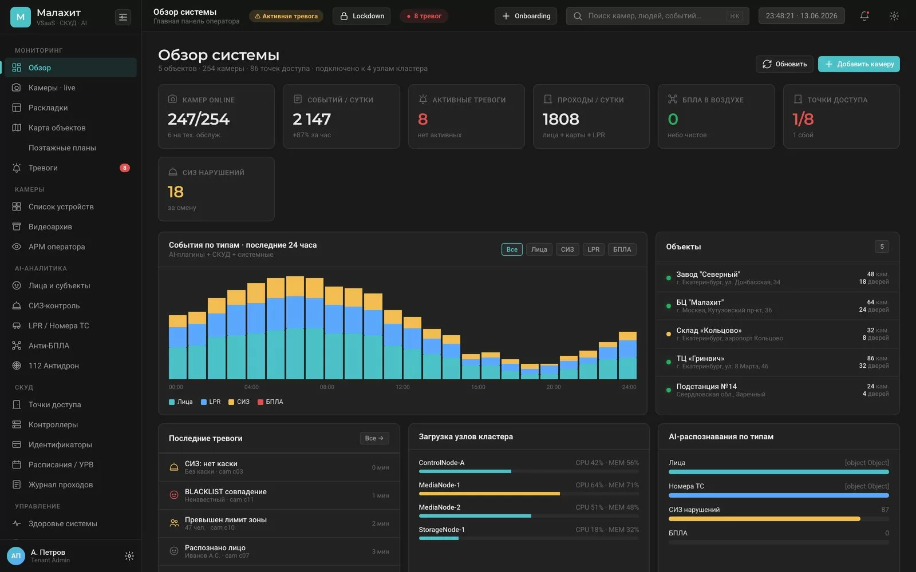Screen dimensions: 916x572
Task: Switch theme with the sun icon
Action: tap(894, 16)
